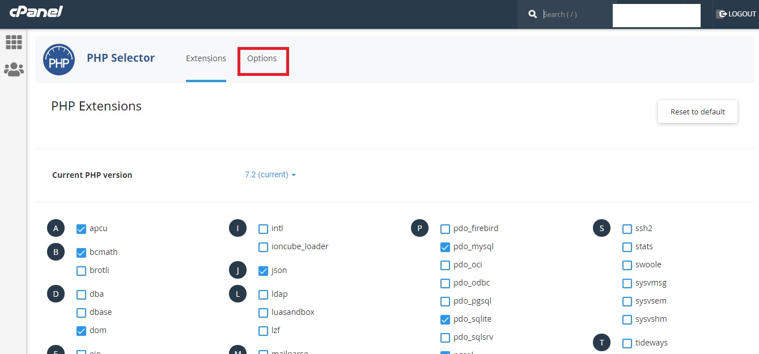This screenshot has width=759, height=354.
Task: Click the search magnifier icon
Action: (x=532, y=14)
